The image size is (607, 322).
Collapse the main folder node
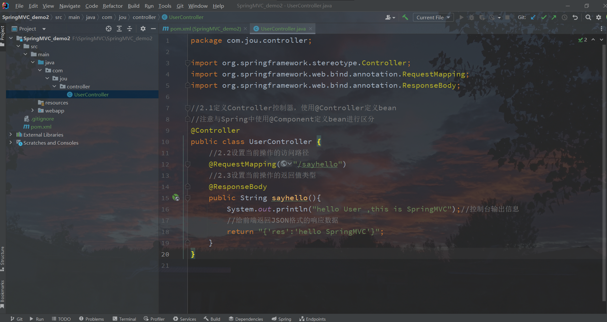[x=25, y=54]
